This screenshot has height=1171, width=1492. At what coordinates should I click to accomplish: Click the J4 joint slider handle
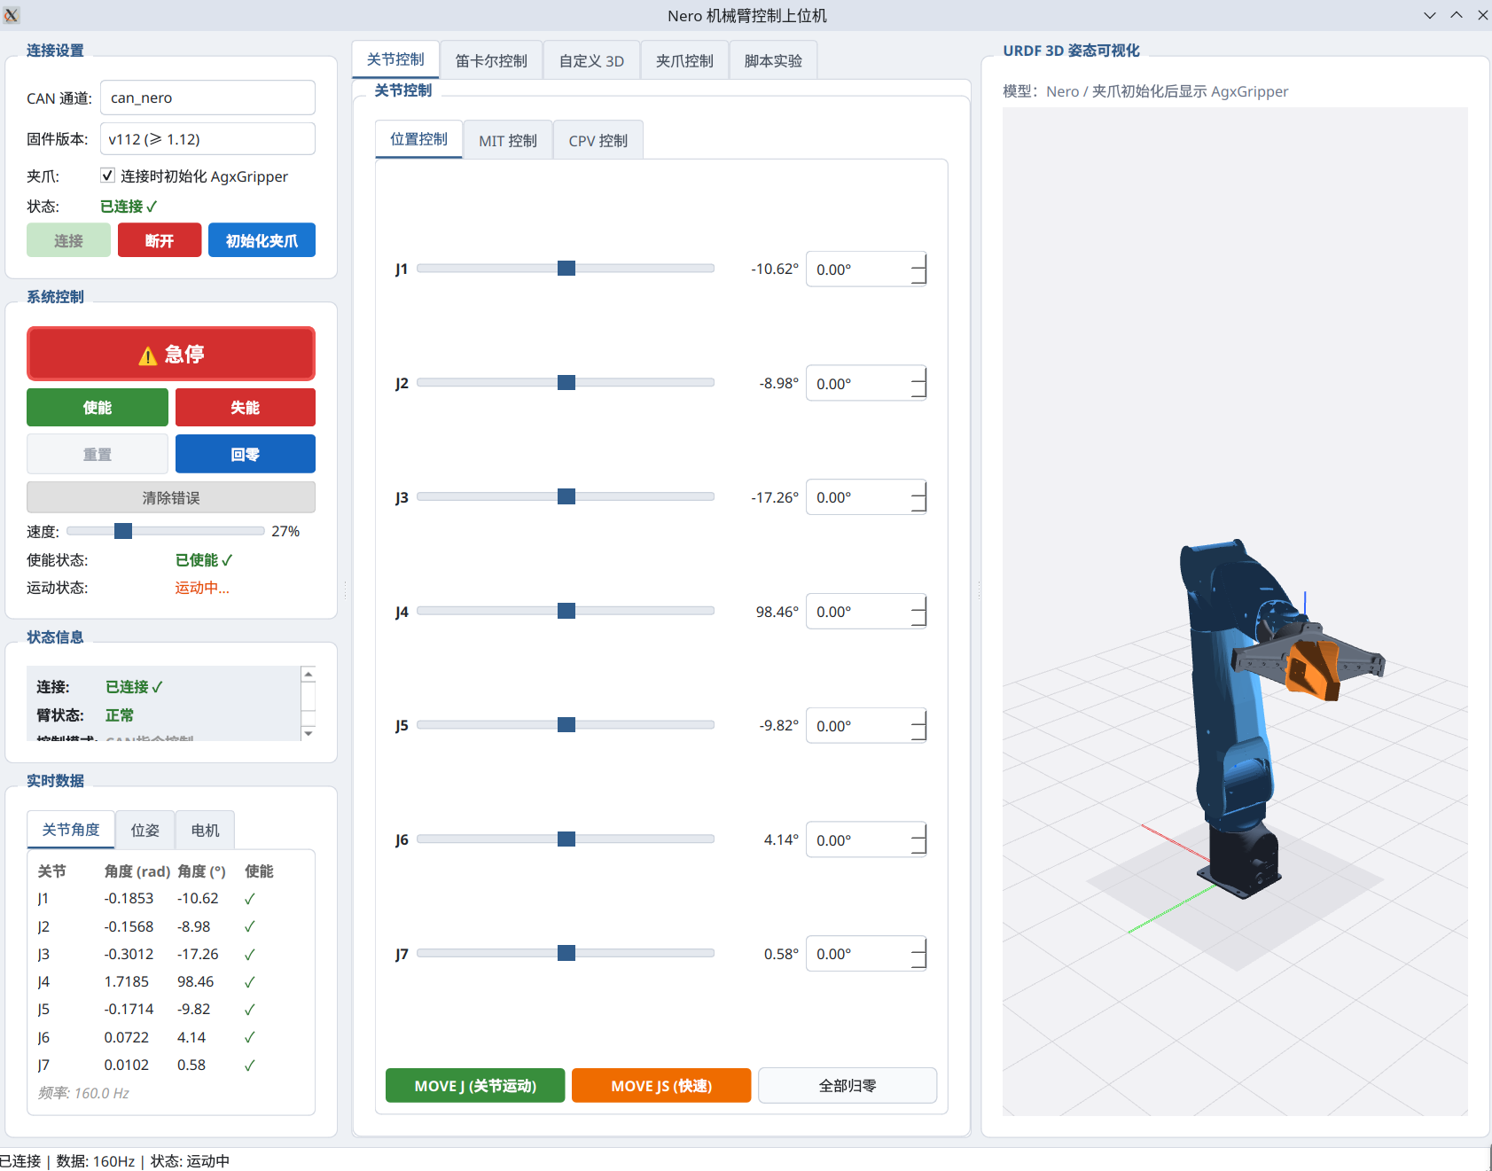[566, 611]
